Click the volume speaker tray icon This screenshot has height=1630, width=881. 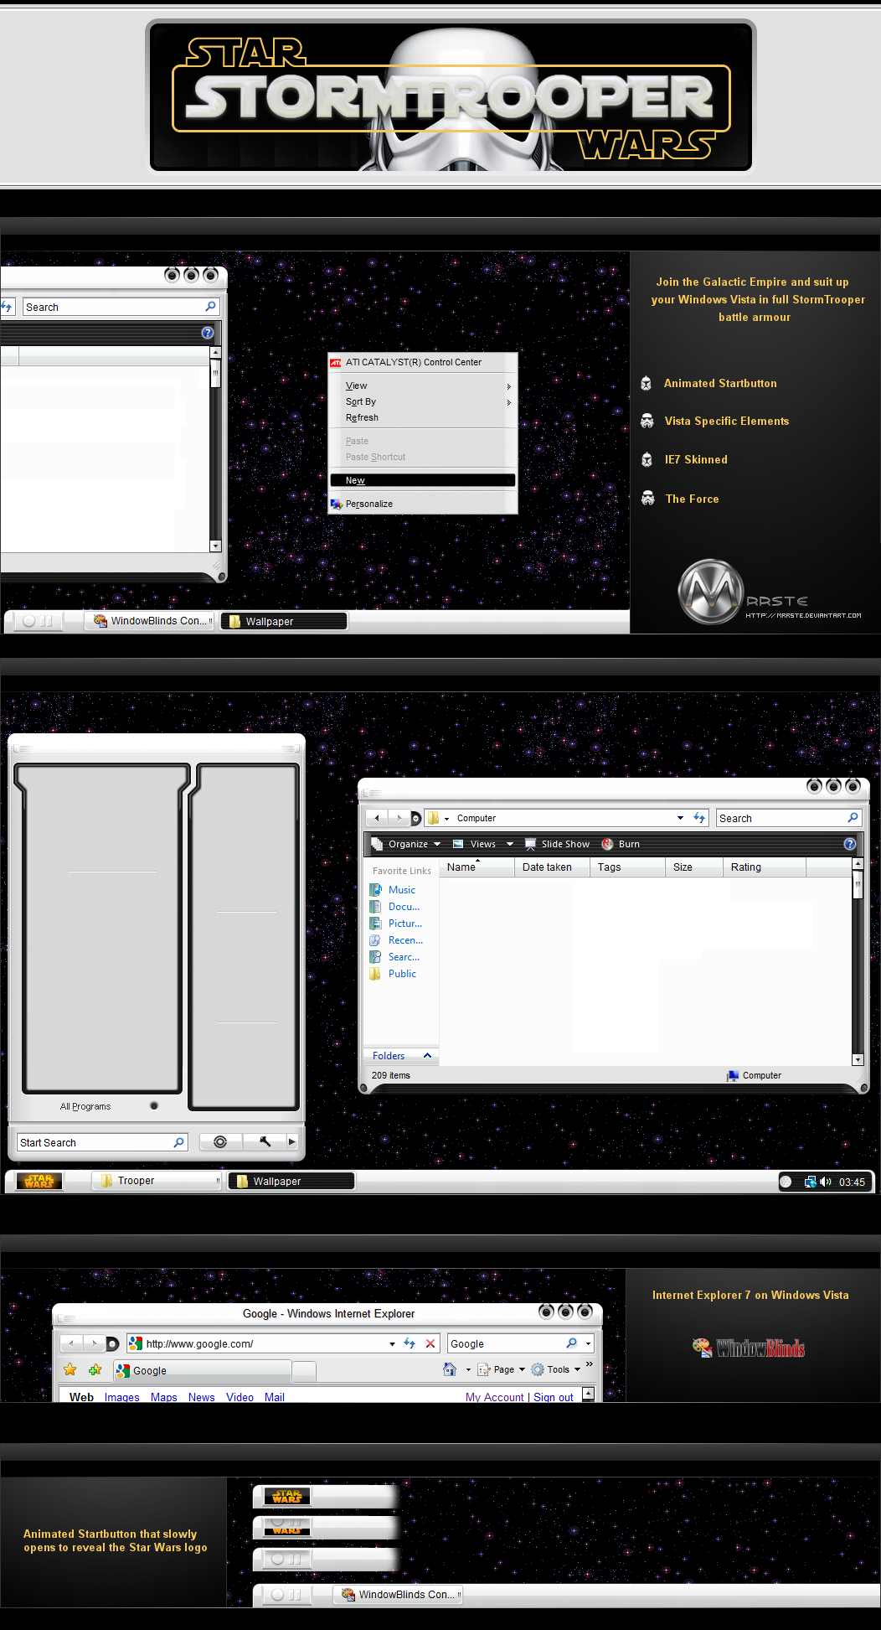(x=826, y=1182)
